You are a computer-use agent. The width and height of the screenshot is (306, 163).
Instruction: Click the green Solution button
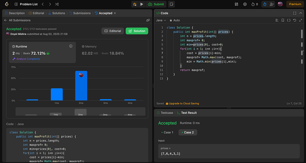pos(137,30)
